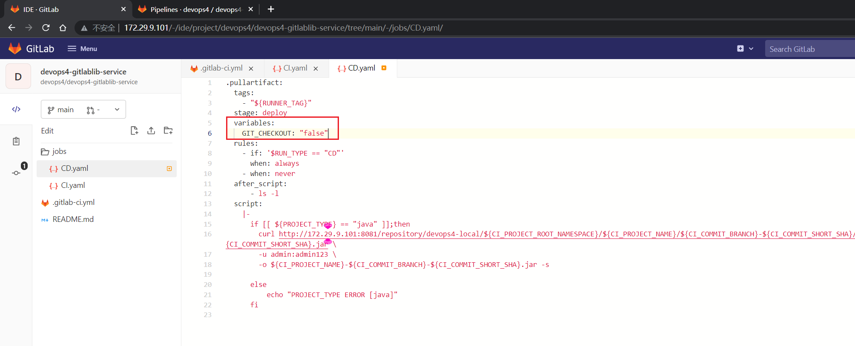
Task: Go forward in browser history
Action: click(29, 28)
